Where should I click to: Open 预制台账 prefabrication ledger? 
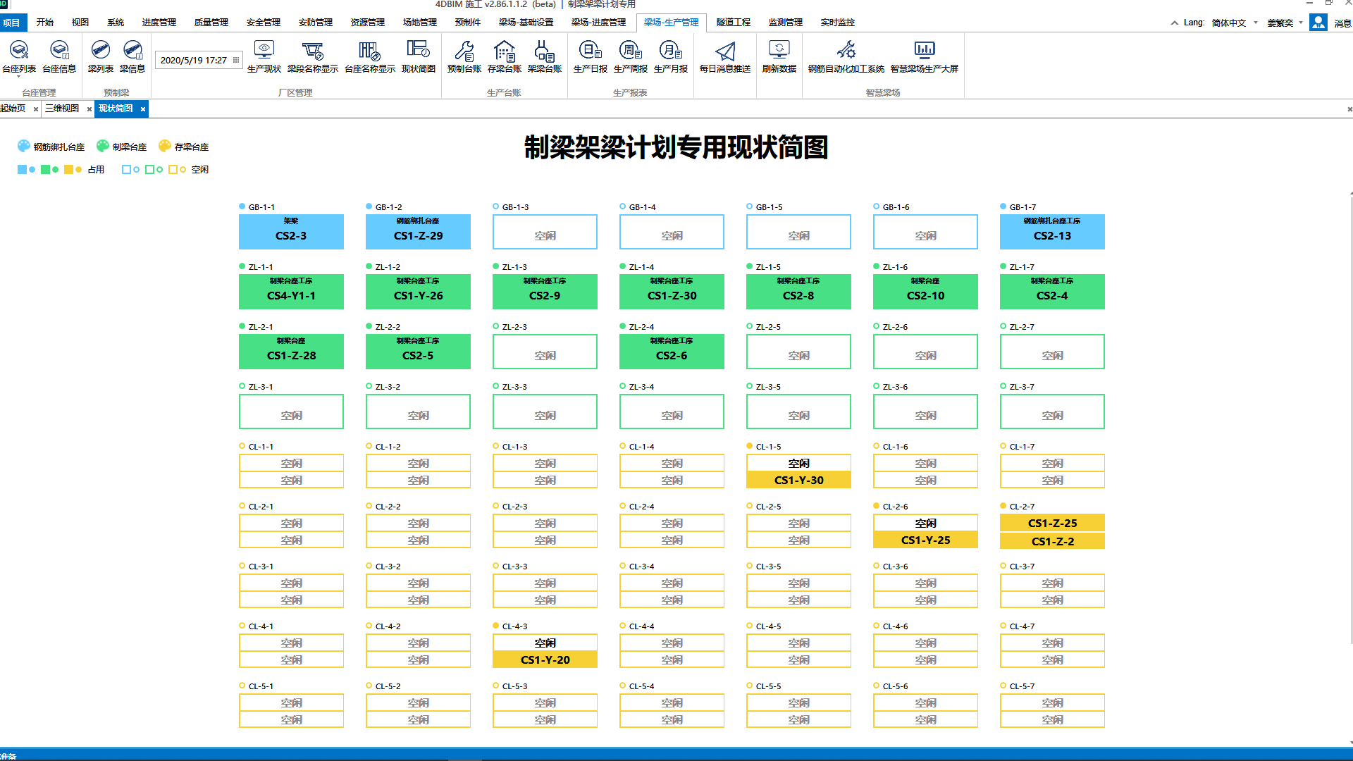tap(464, 56)
